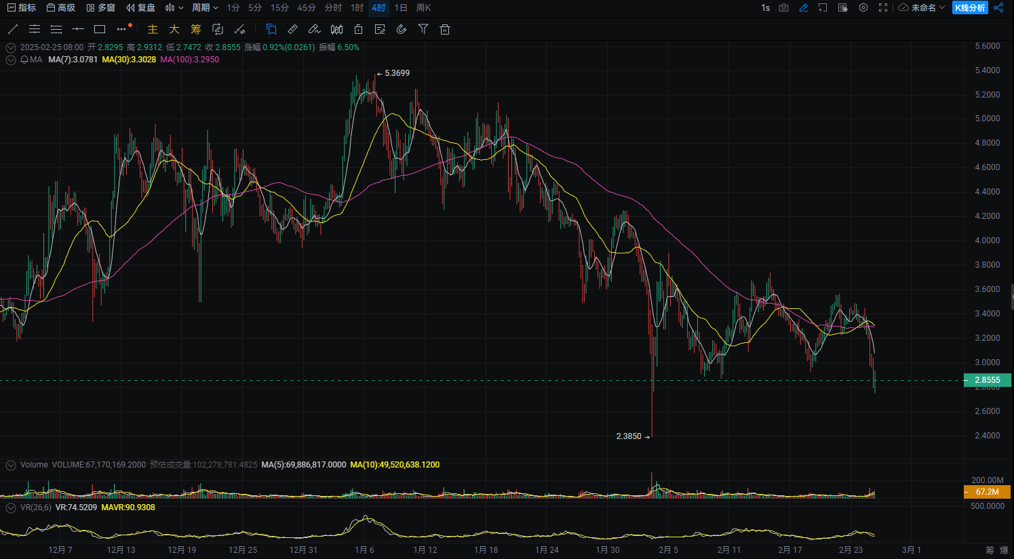Click the K线分析 button
The width and height of the screenshot is (1014, 559).
coord(970,7)
